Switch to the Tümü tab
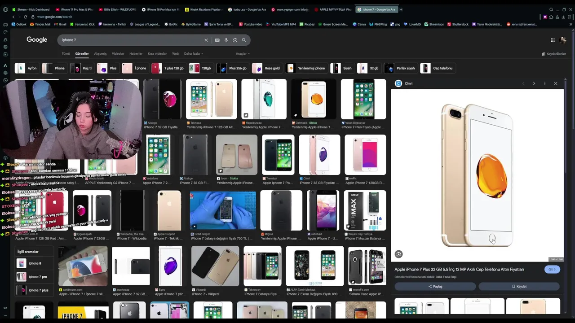 coord(66,54)
